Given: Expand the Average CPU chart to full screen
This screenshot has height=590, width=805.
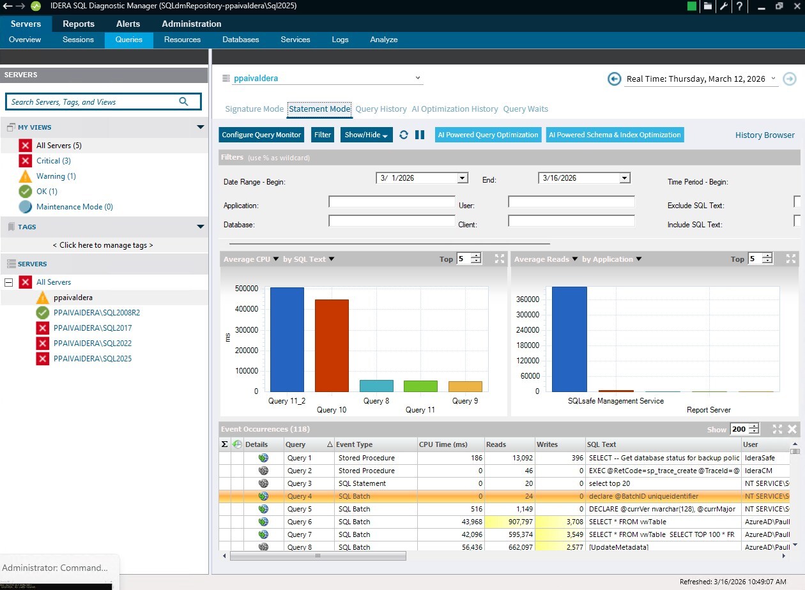Looking at the screenshot, I should click(499, 259).
